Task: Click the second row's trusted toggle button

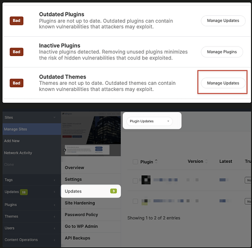Action: 248,201
